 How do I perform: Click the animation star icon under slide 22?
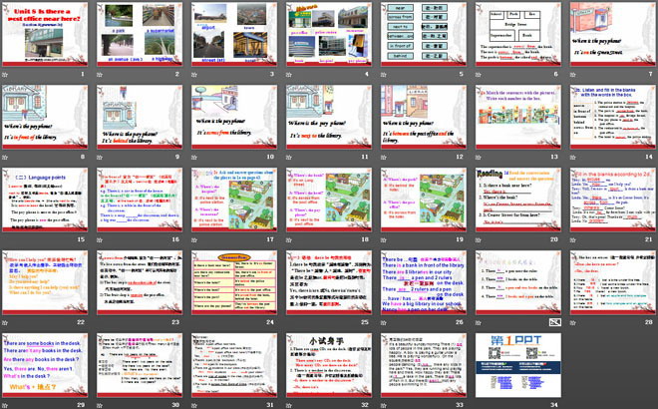point(5,322)
